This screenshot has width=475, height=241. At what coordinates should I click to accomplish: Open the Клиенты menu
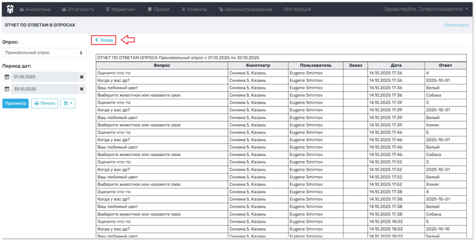194,9
